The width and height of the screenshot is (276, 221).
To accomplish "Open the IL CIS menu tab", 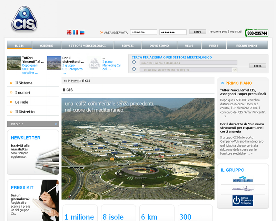I will coord(19,45).
